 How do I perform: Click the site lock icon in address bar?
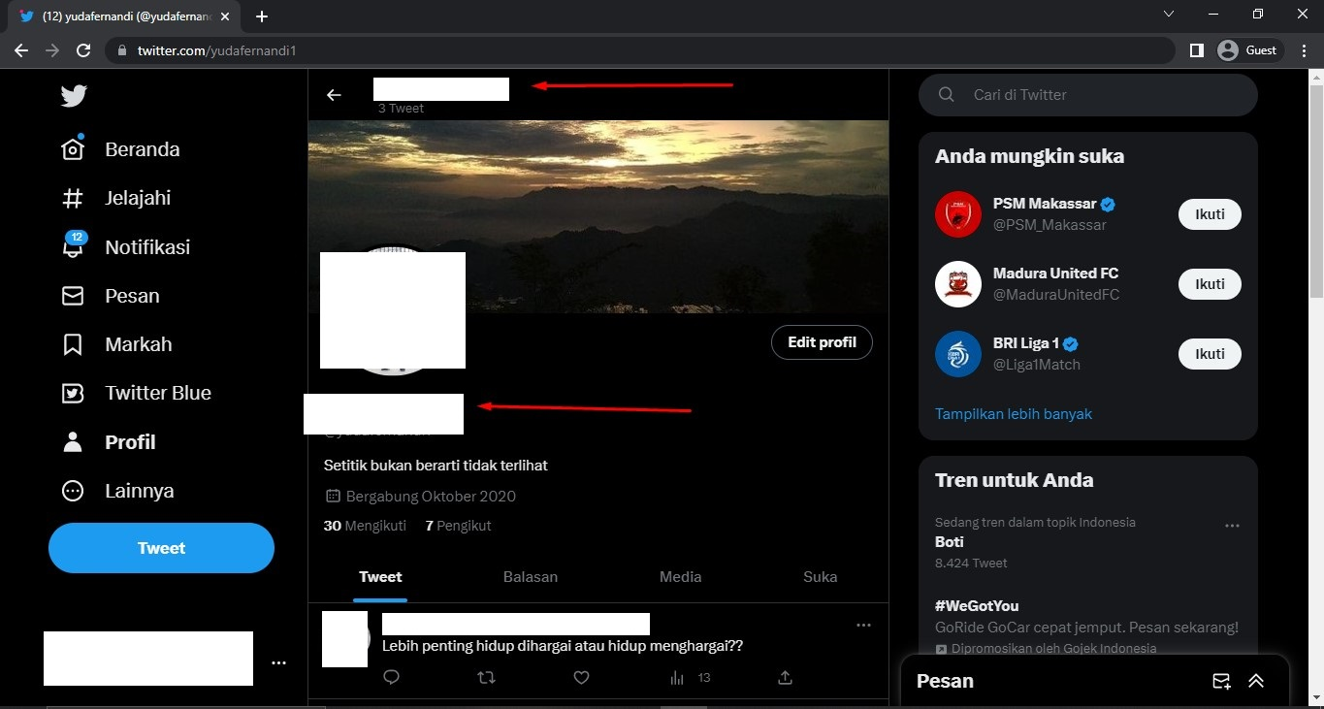point(121,50)
